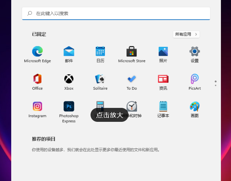
Task: Open the 所有应用 all apps list
Action: (186, 34)
